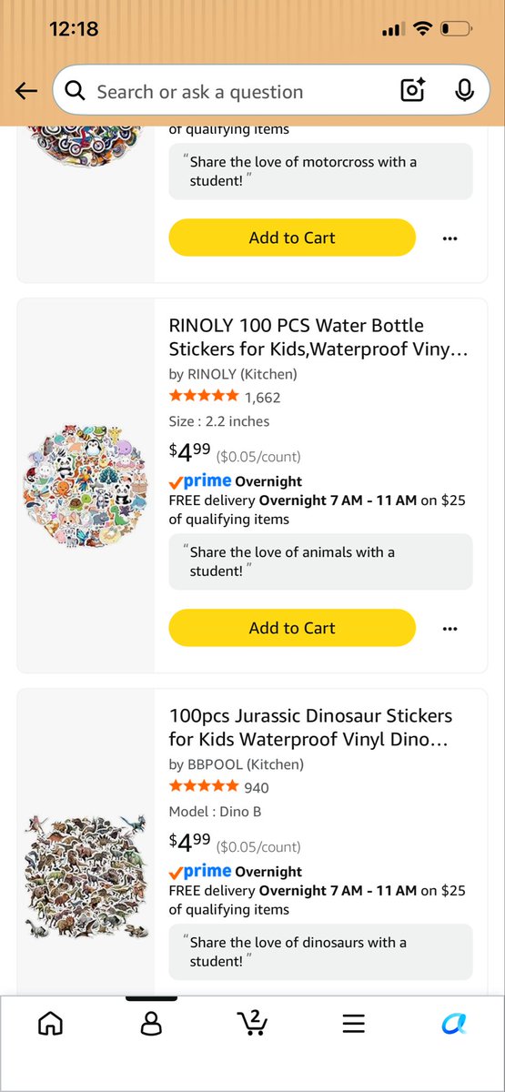
Task: Open more options for RINOLY stickers
Action: [x=449, y=629]
